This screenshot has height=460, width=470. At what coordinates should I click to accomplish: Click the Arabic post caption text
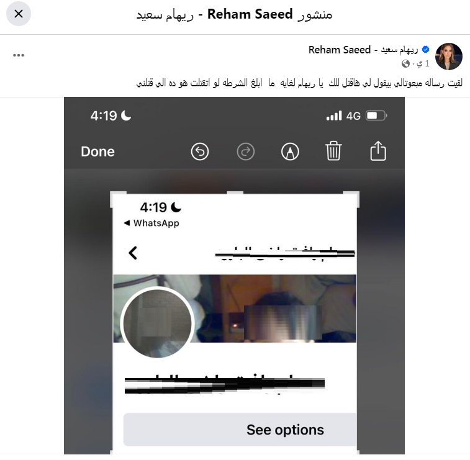point(299,83)
